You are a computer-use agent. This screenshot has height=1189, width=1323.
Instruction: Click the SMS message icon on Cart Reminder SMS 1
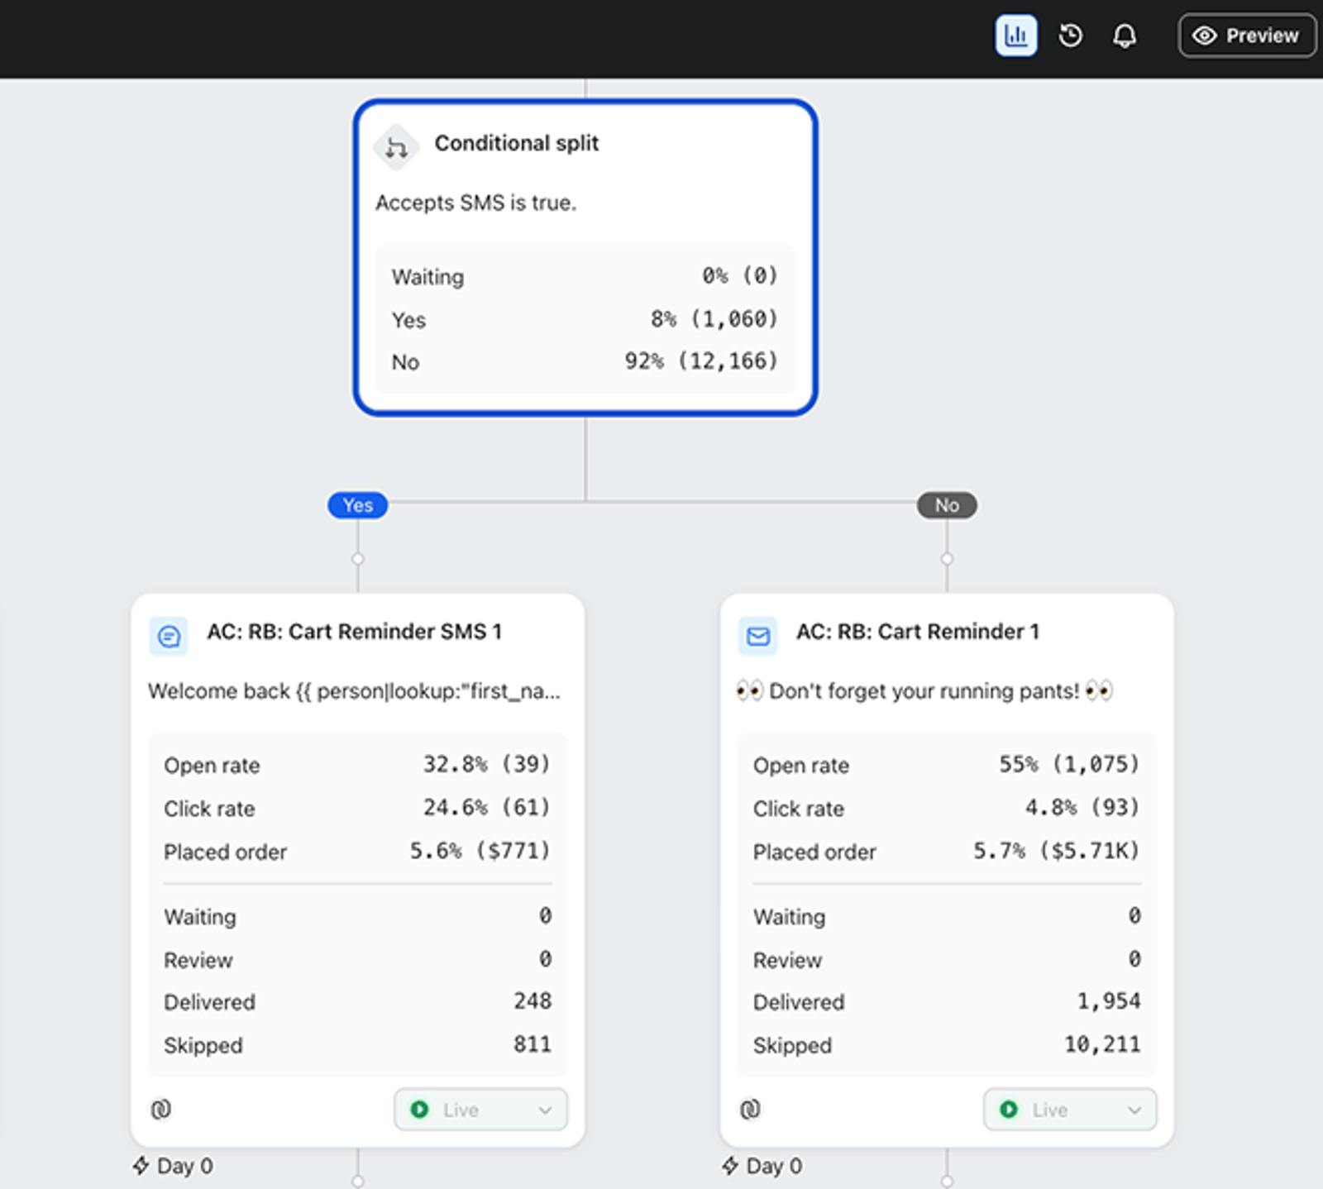169,637
